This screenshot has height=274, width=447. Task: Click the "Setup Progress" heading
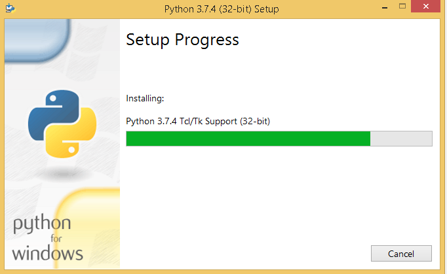(182, 40)
